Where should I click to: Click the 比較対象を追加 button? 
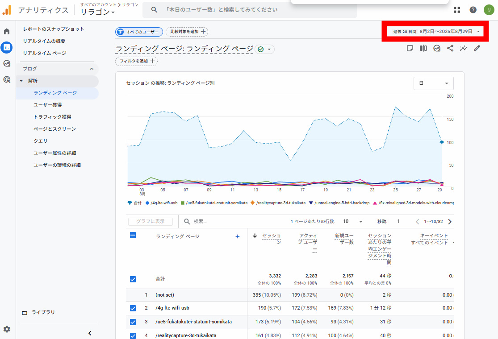pos(187,32)
